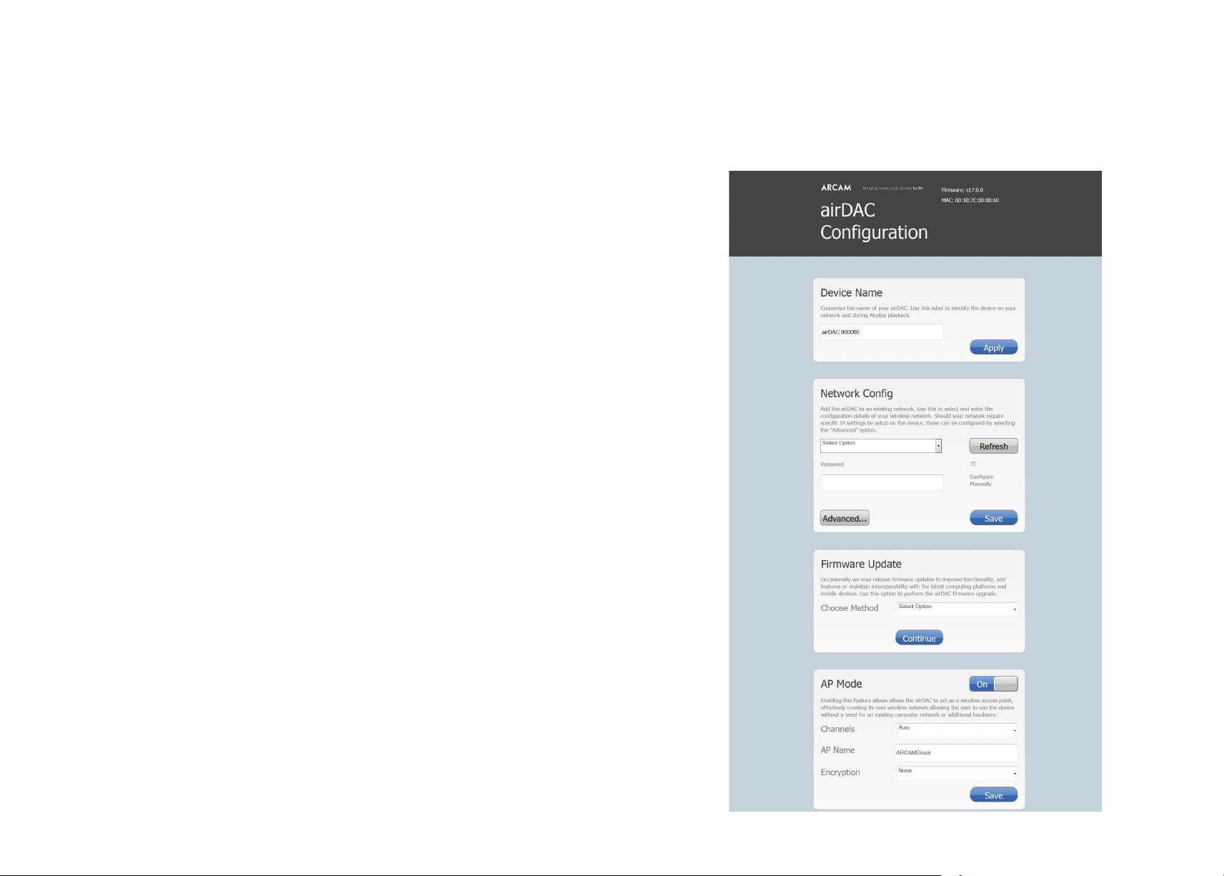Click the ARCAM logo in the header
1224x876 pixels.
point(835,188)
